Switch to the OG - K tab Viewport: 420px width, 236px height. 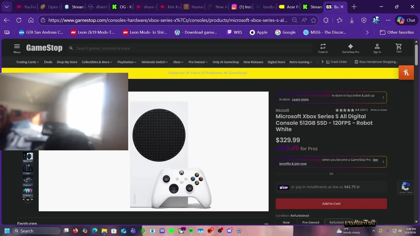point(122,7)
